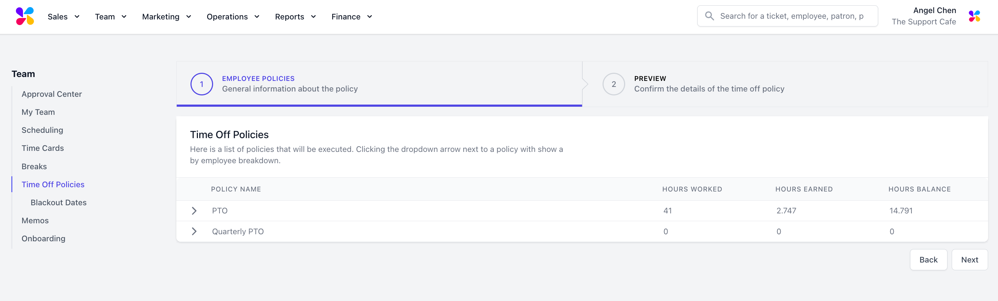Click the Next button
Image resolution: width=998 pixels, height=301 pixels.
coord(969,260)
